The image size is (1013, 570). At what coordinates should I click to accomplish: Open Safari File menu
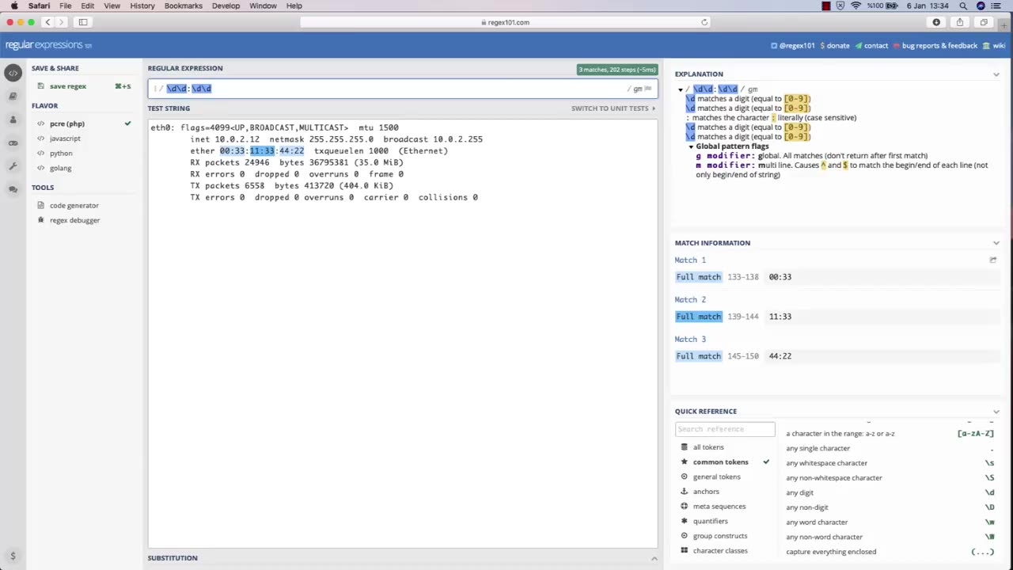pos(66,6)
